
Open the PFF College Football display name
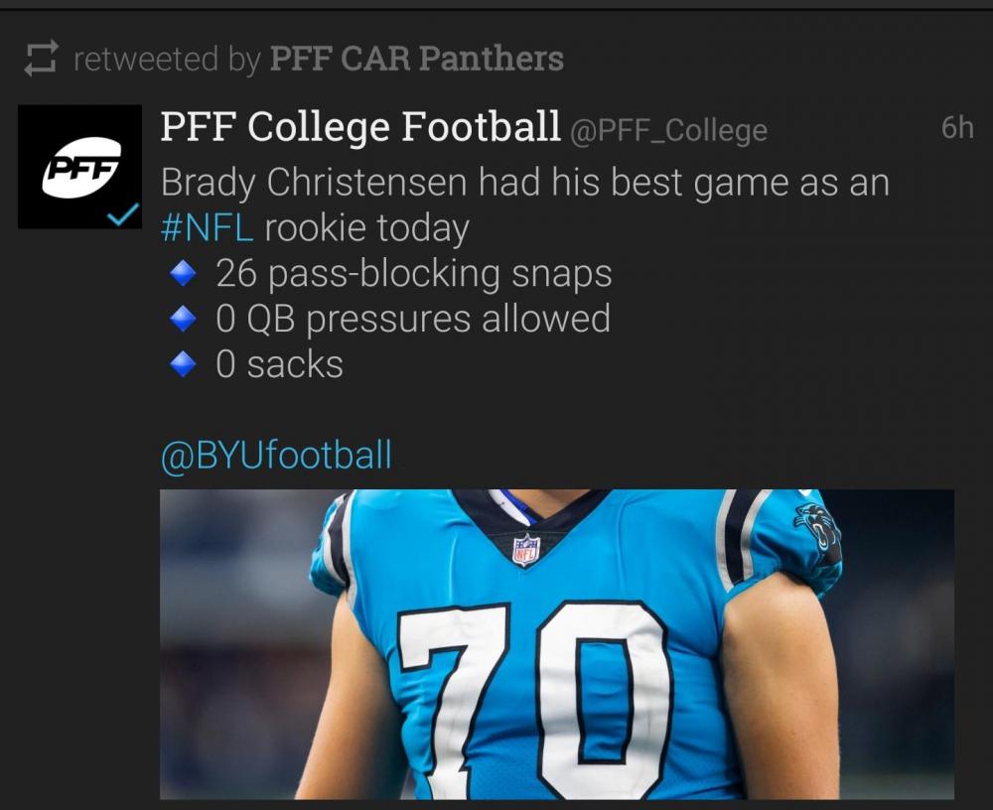coord(360,127)
